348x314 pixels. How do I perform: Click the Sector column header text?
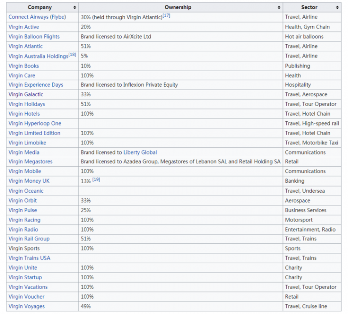(309, 8)
